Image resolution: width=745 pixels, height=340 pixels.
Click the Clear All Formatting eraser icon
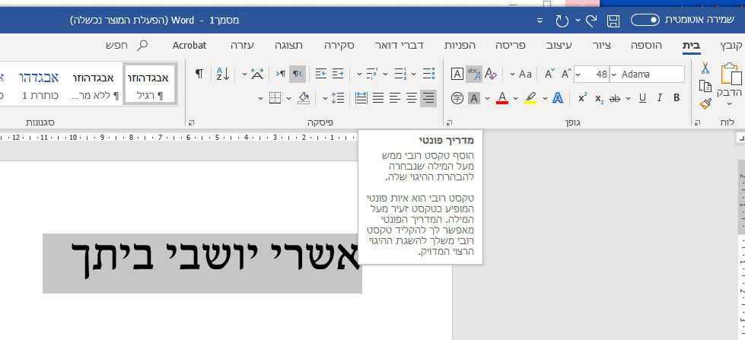point(492,74)
